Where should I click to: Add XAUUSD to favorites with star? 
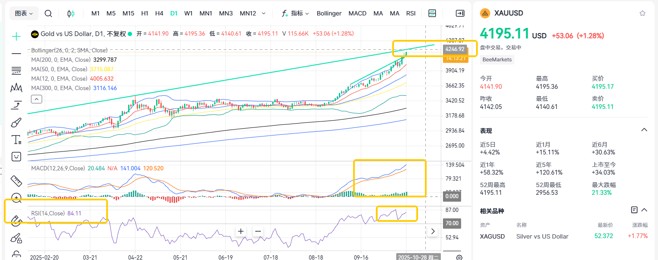643,13
